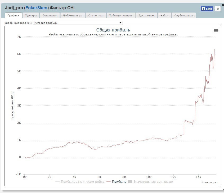
Task: Select the Графики tab
Action: pyautogui.click(x=13, y=16)
